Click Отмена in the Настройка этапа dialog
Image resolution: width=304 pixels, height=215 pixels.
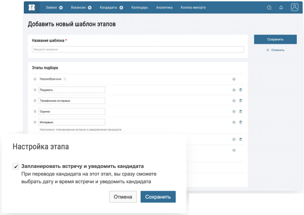(123, 197)
